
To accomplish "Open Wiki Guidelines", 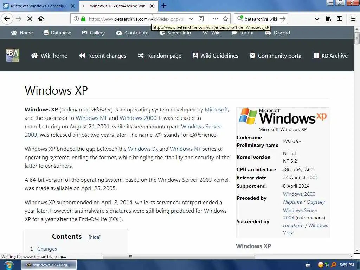I will pyautogui.click(x=216, y=56).
